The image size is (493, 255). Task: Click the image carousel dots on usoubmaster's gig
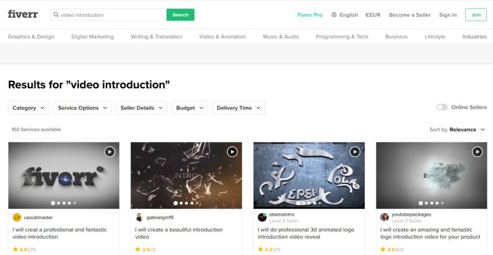click(63, 203)
